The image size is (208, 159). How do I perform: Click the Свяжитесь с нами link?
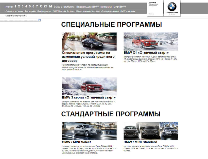(x=14, y=11)
